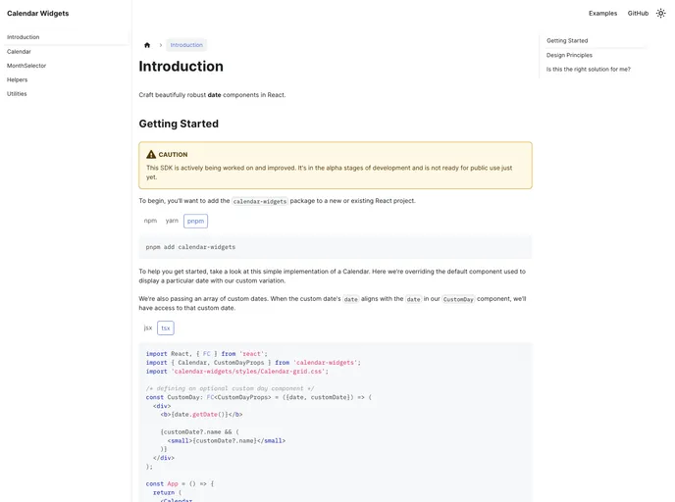Click the Introduction breadcrumb pill
675x502 pixels.
tap(186, 45)
